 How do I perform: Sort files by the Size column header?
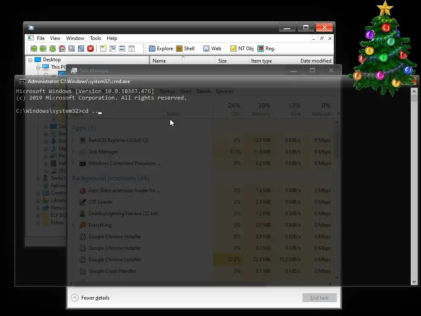232,60
